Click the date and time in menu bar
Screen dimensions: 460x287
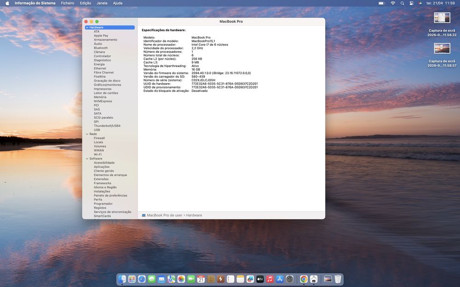click(x=441, y=3)
